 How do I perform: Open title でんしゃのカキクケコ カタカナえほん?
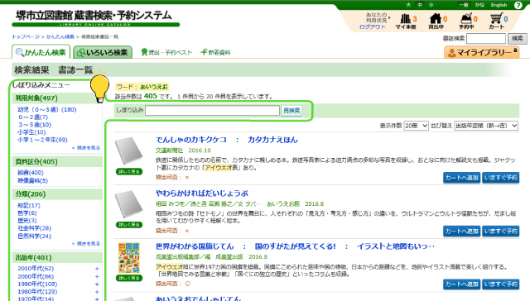tap(226, 140)
